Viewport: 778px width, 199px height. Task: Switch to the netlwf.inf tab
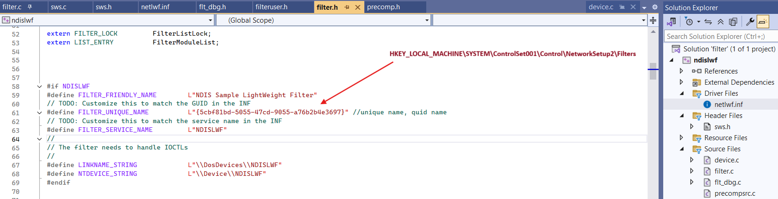pyautogui.click(x=155, y=7)
